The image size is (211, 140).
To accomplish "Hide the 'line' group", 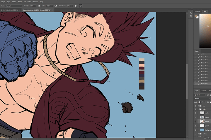I will (x=195, y=106).
